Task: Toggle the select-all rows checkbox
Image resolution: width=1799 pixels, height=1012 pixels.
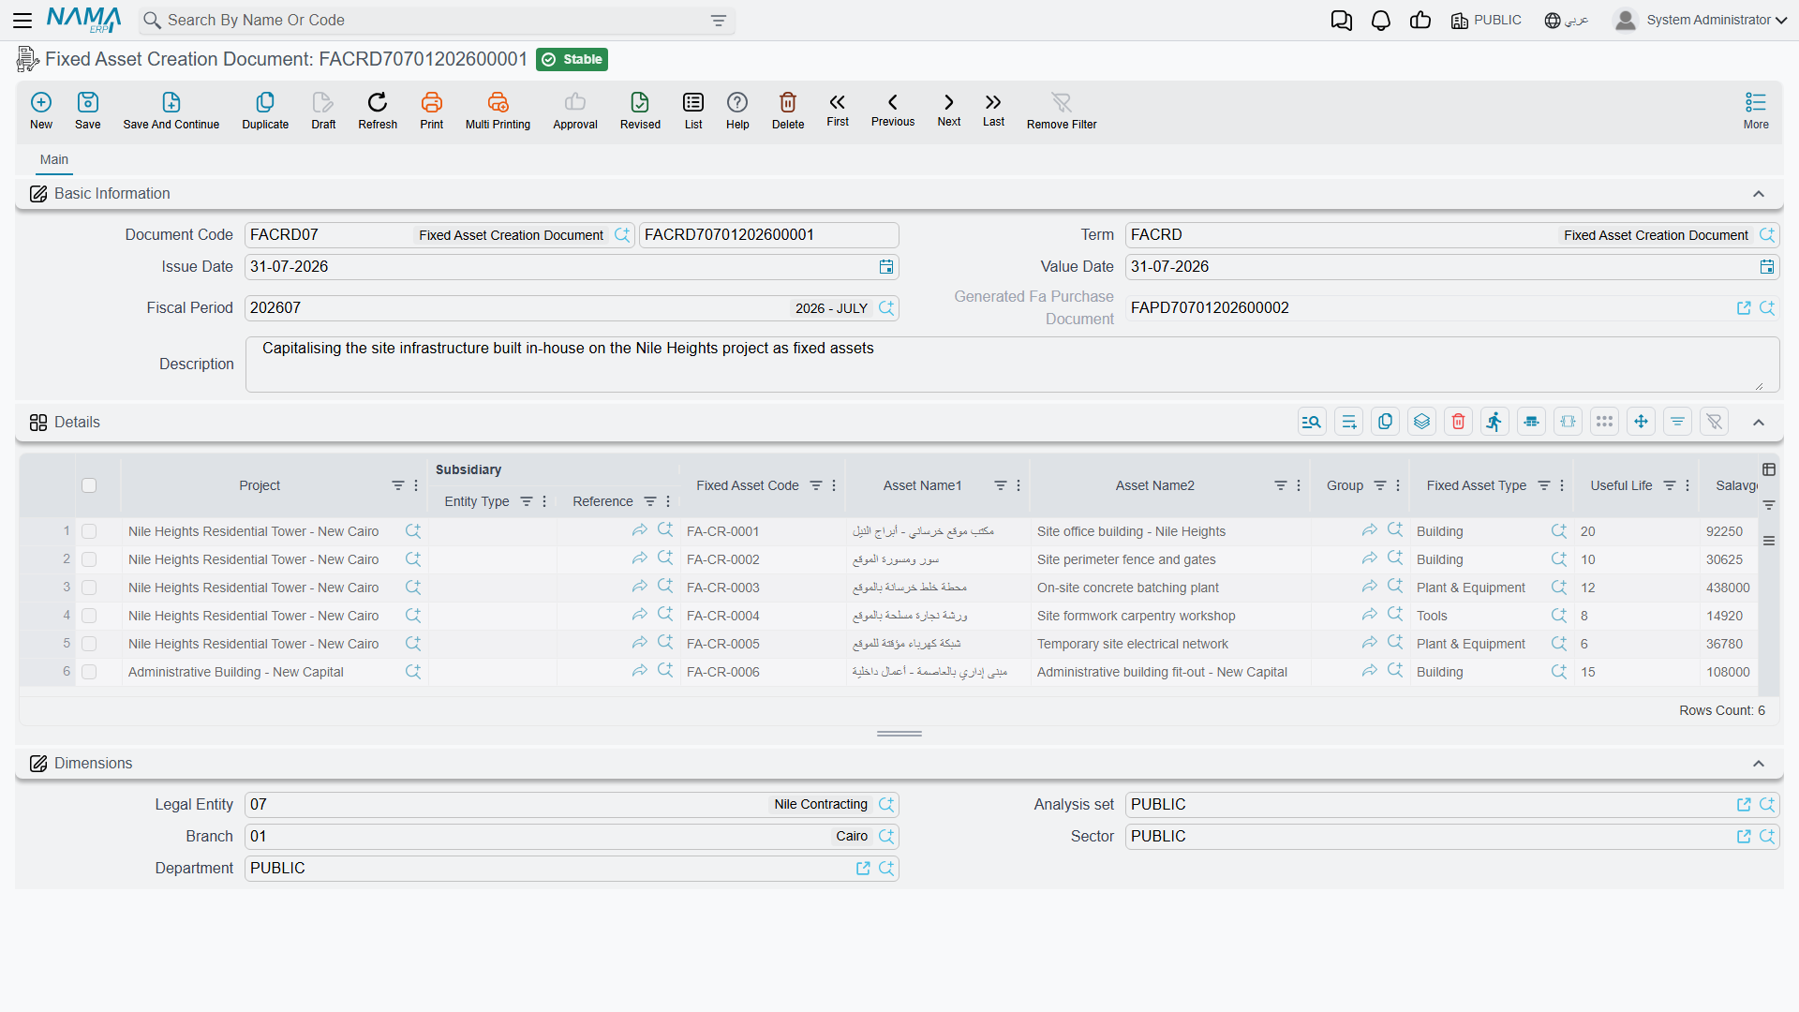Action: click(x=89, y=485)
